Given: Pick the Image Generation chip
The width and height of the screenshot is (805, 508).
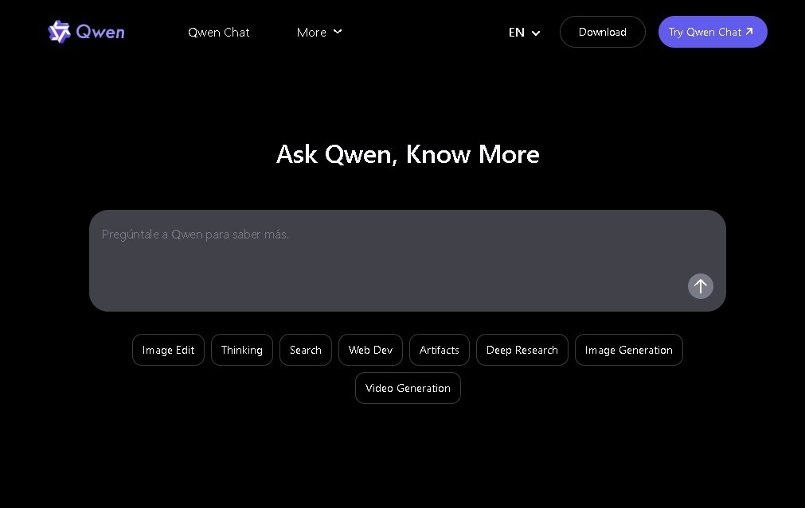Looking at the screenshot, I should (628, 350).
